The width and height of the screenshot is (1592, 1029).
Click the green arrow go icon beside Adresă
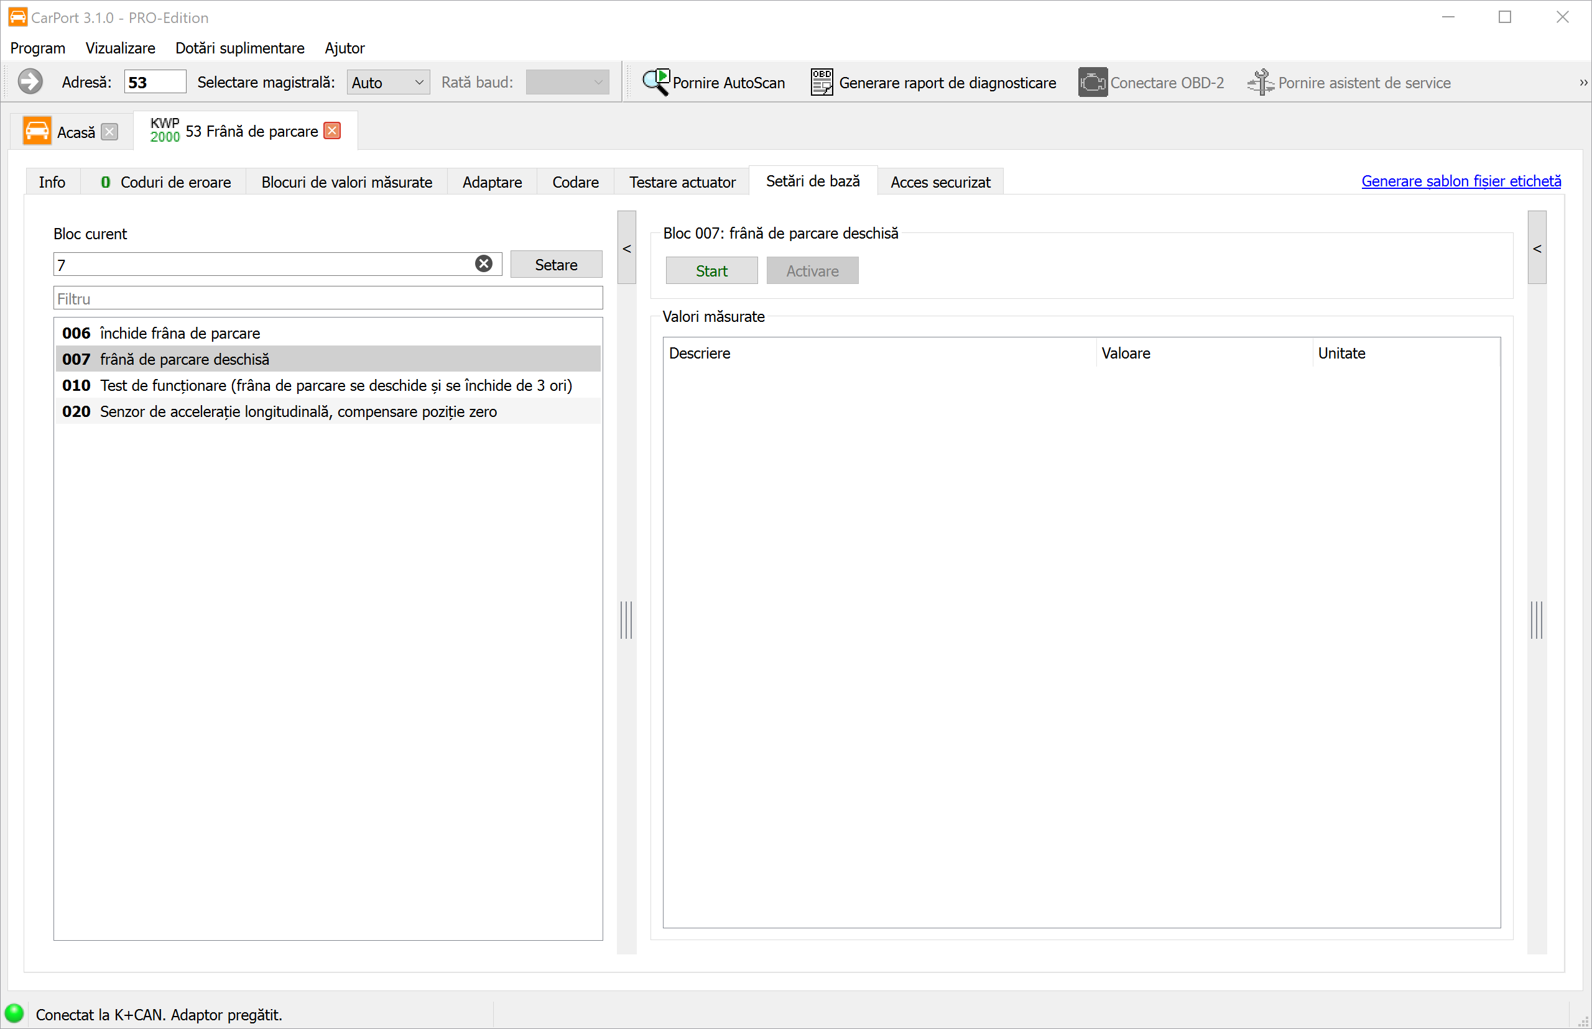tap(30, 82)
